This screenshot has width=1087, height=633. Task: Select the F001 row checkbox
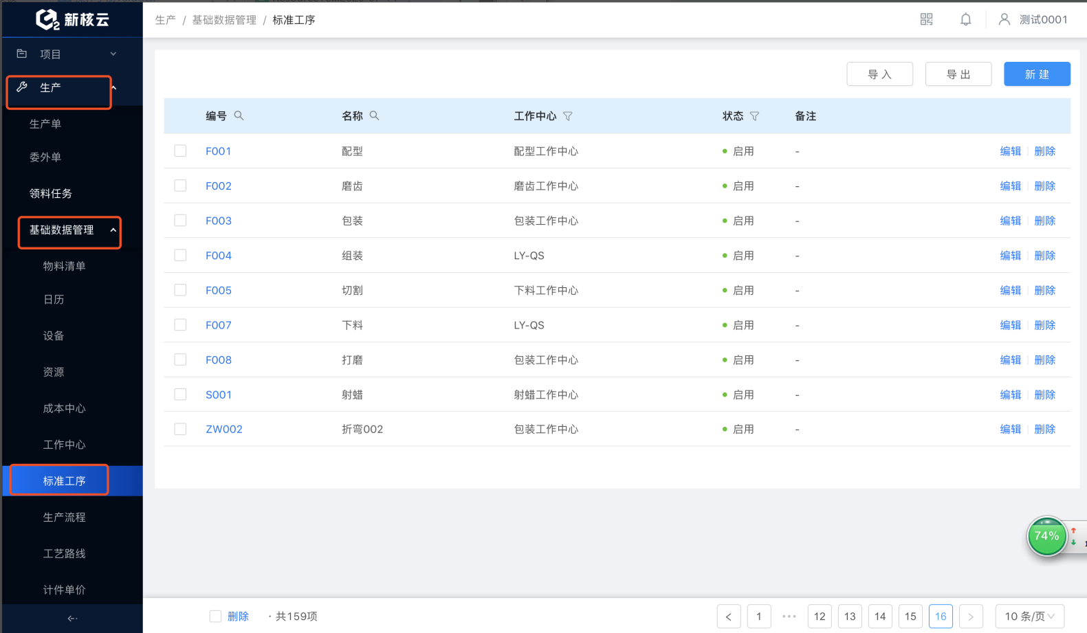[x=180, y=151]
